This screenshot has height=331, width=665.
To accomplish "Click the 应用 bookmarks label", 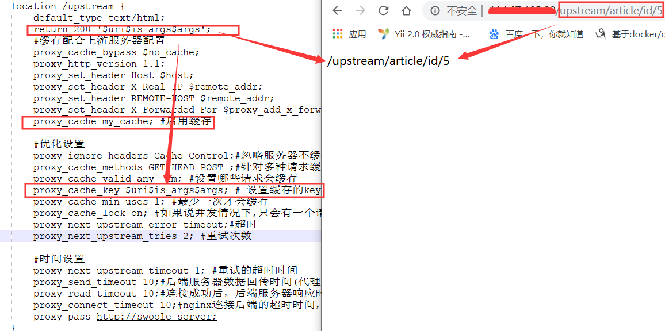I will point(357,34).
